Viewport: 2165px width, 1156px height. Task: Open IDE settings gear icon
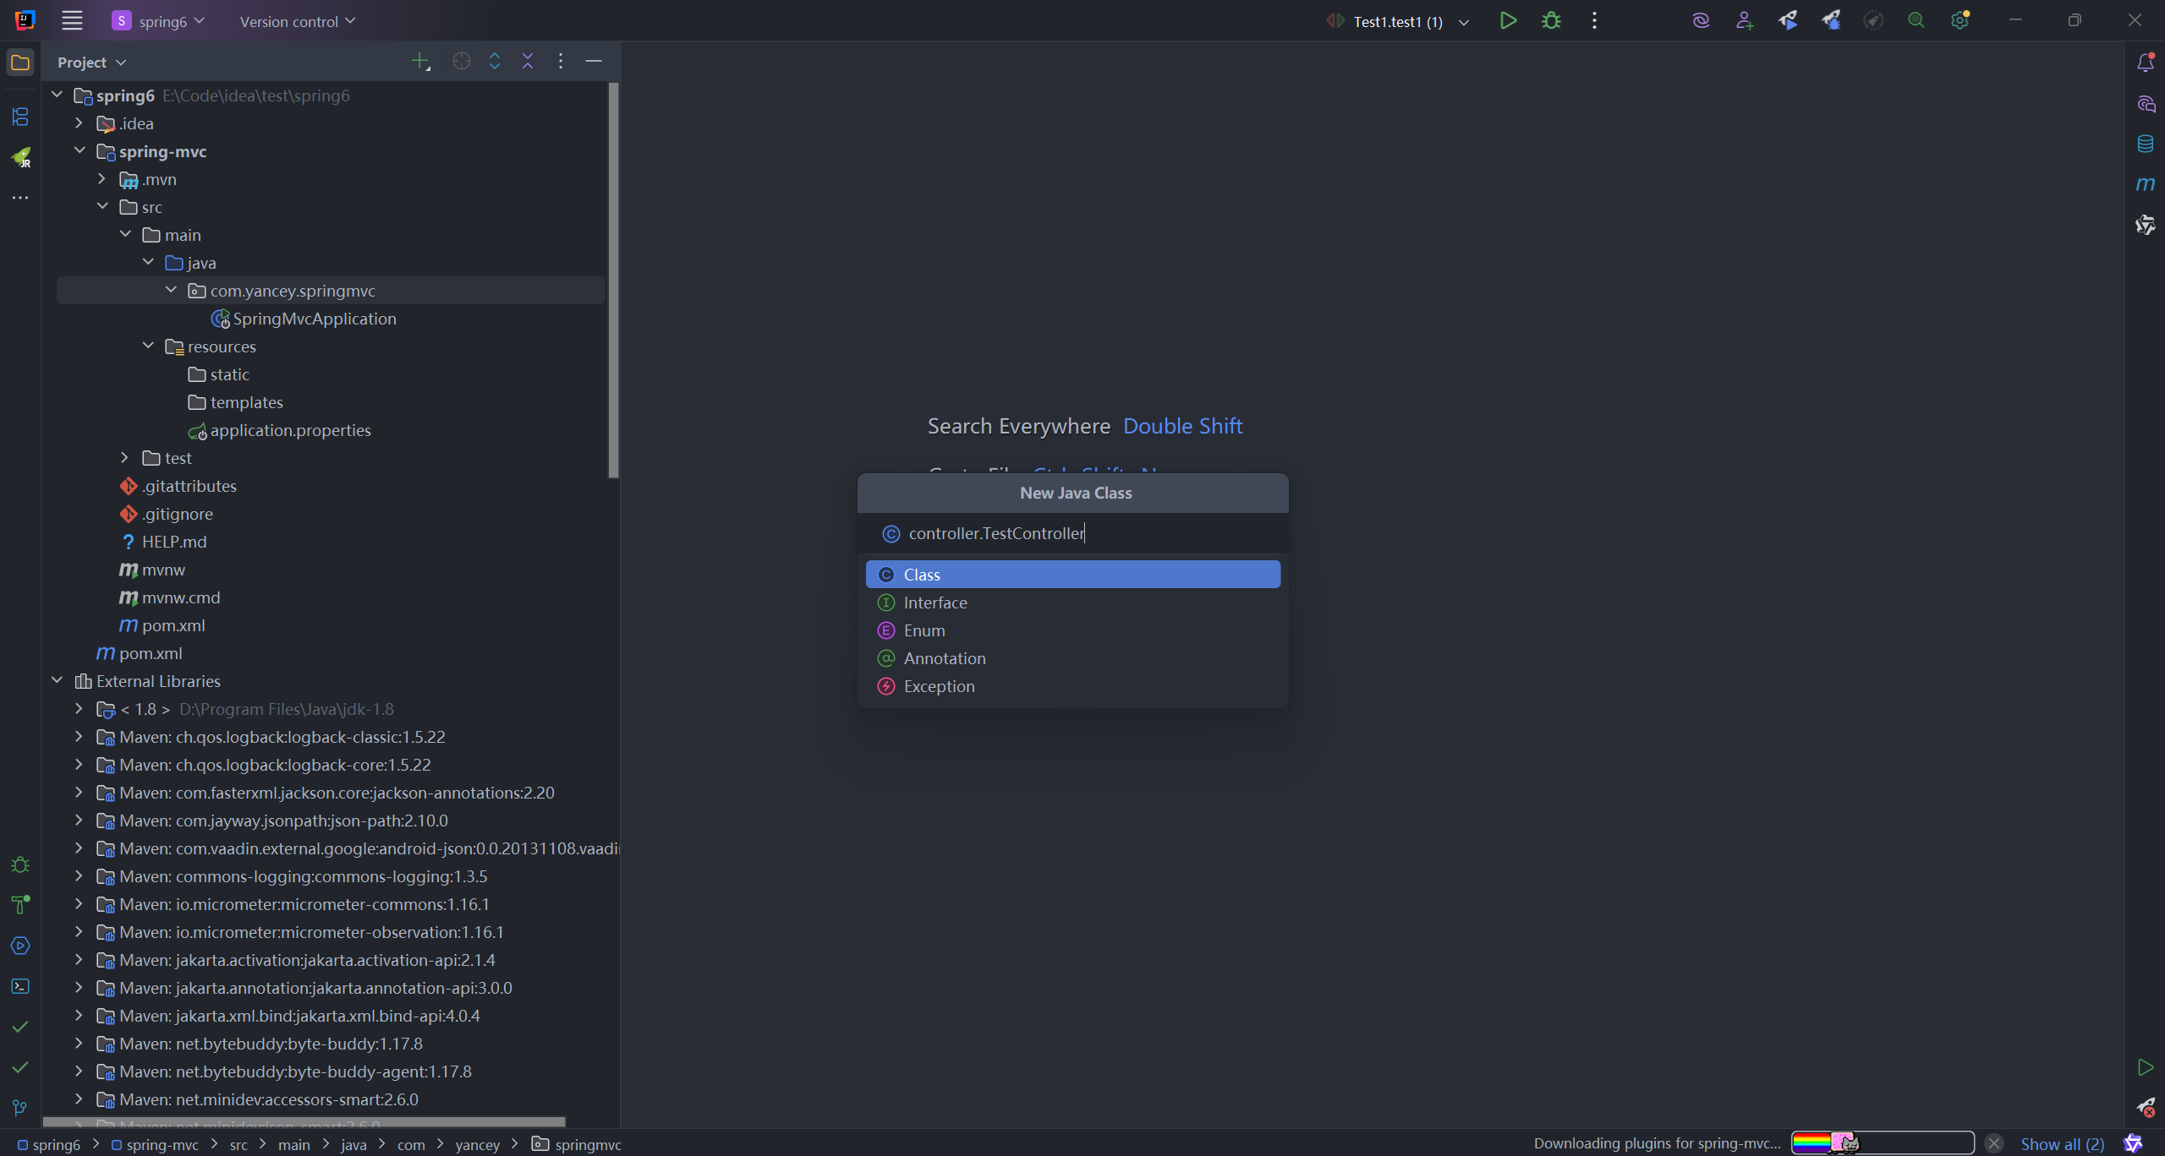click(1959, 21)
